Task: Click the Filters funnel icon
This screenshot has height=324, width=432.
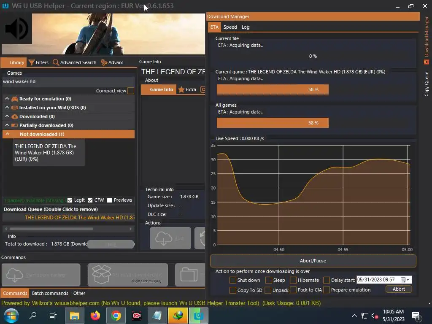Action: [32, 62]
